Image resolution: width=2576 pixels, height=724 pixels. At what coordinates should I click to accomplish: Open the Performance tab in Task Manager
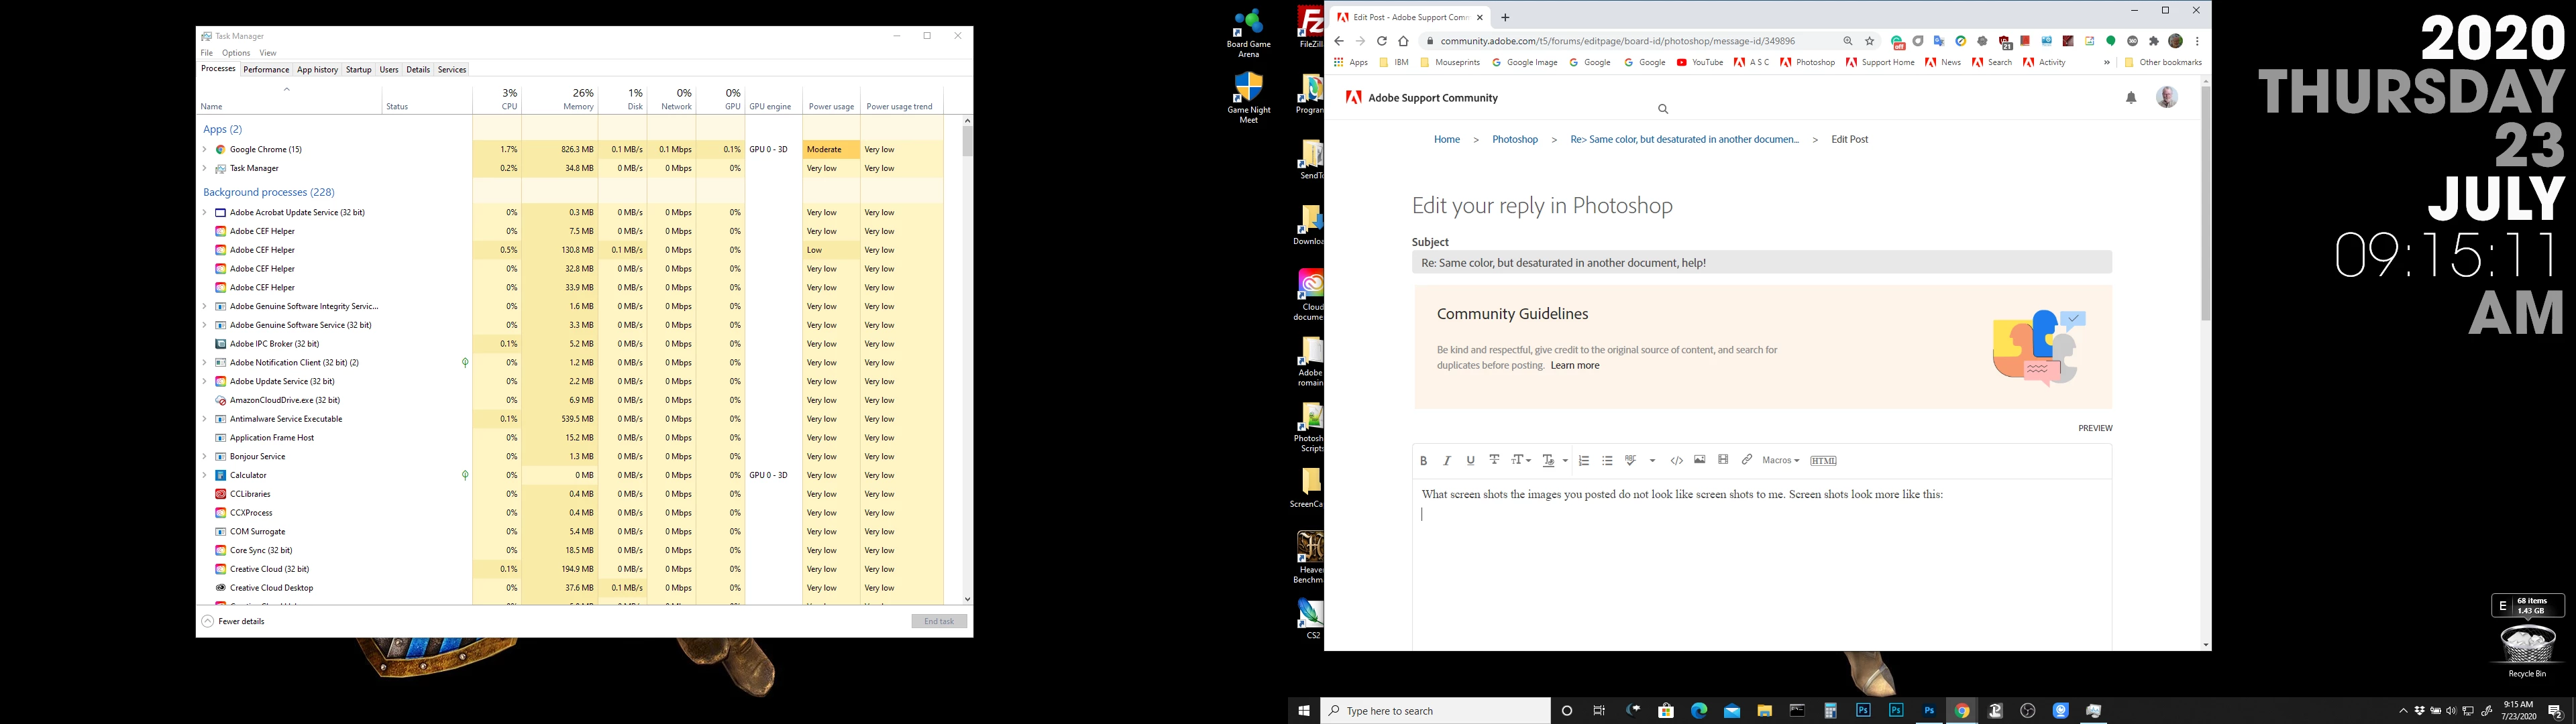point(266,70)
